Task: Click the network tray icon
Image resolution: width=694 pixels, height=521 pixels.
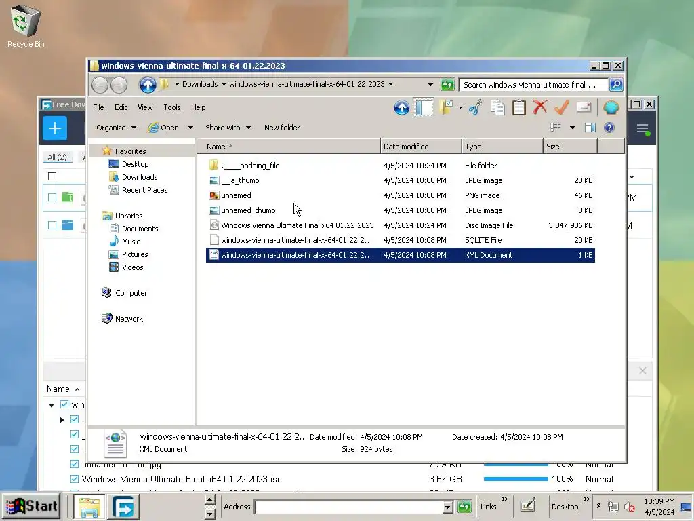Action: point(613,506)
